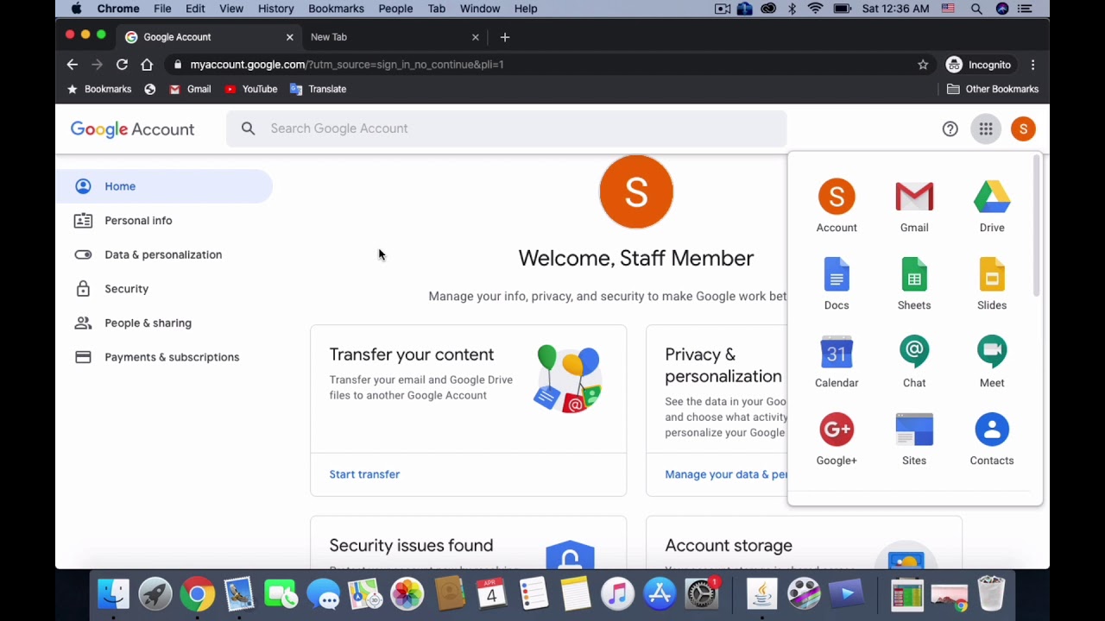Close the Google apps grid launcher
This screenshot has width=1105, height=621.
[x=985, y=129]
